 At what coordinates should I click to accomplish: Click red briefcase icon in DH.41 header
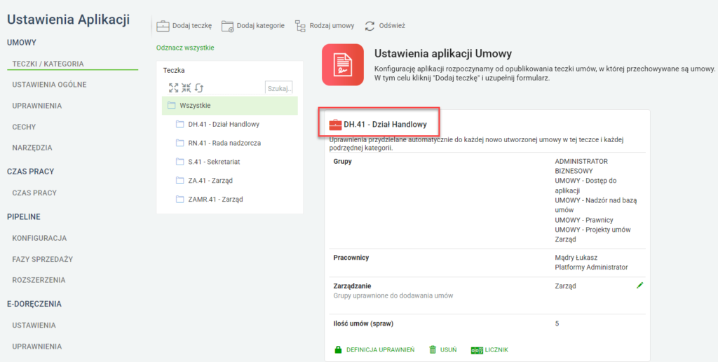(x=336, y=125)
